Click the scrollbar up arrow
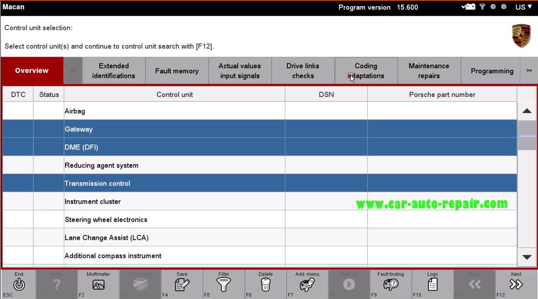Image resolution: width=538 pixels, height=299 pixels. (x=527, y=111)
